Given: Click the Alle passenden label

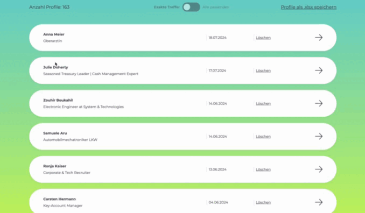Looking at the screenshot, I should pyautogui.click(x=216, y=7).
